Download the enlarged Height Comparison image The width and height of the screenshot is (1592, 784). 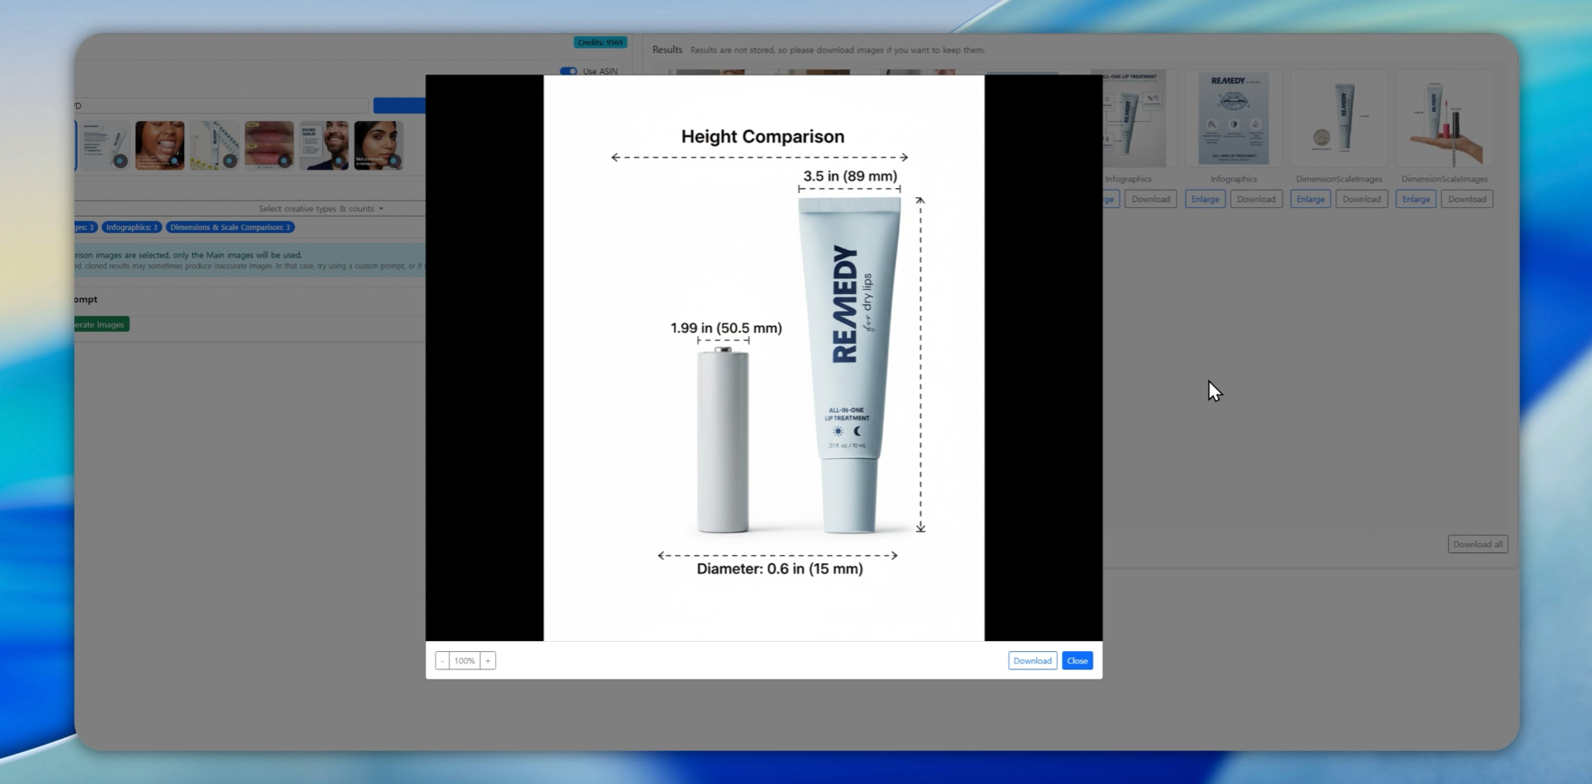[1032, 661]
